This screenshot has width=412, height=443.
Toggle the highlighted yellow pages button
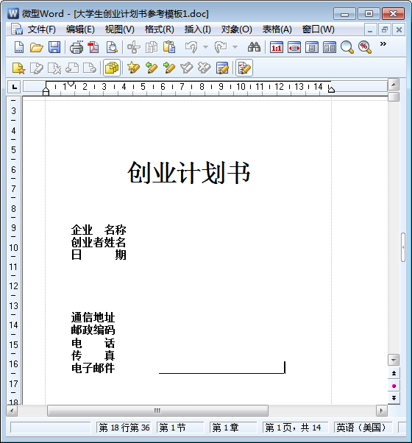(112, 68)
